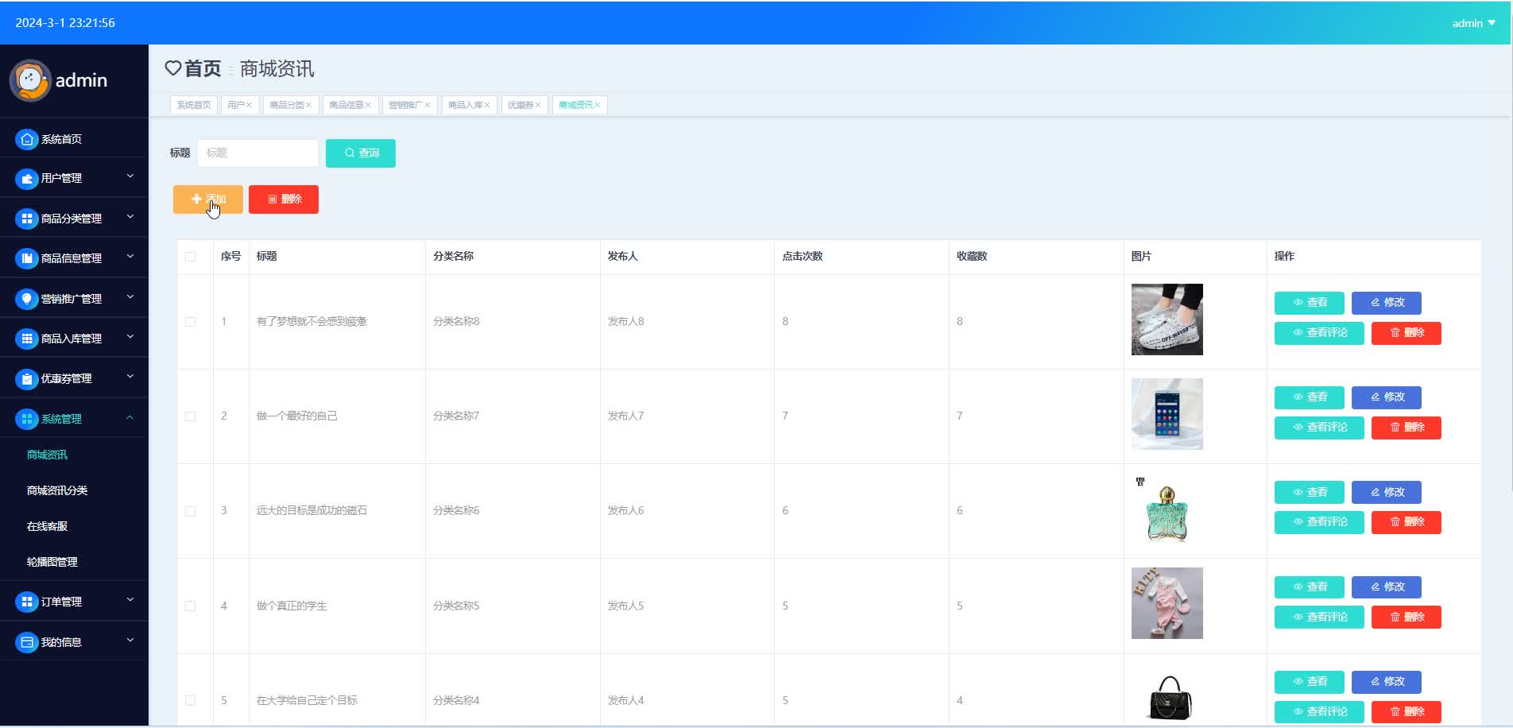Open the sneaker image thumbnail
The image size is (1513, 728).
click(x=1167, y=319)
